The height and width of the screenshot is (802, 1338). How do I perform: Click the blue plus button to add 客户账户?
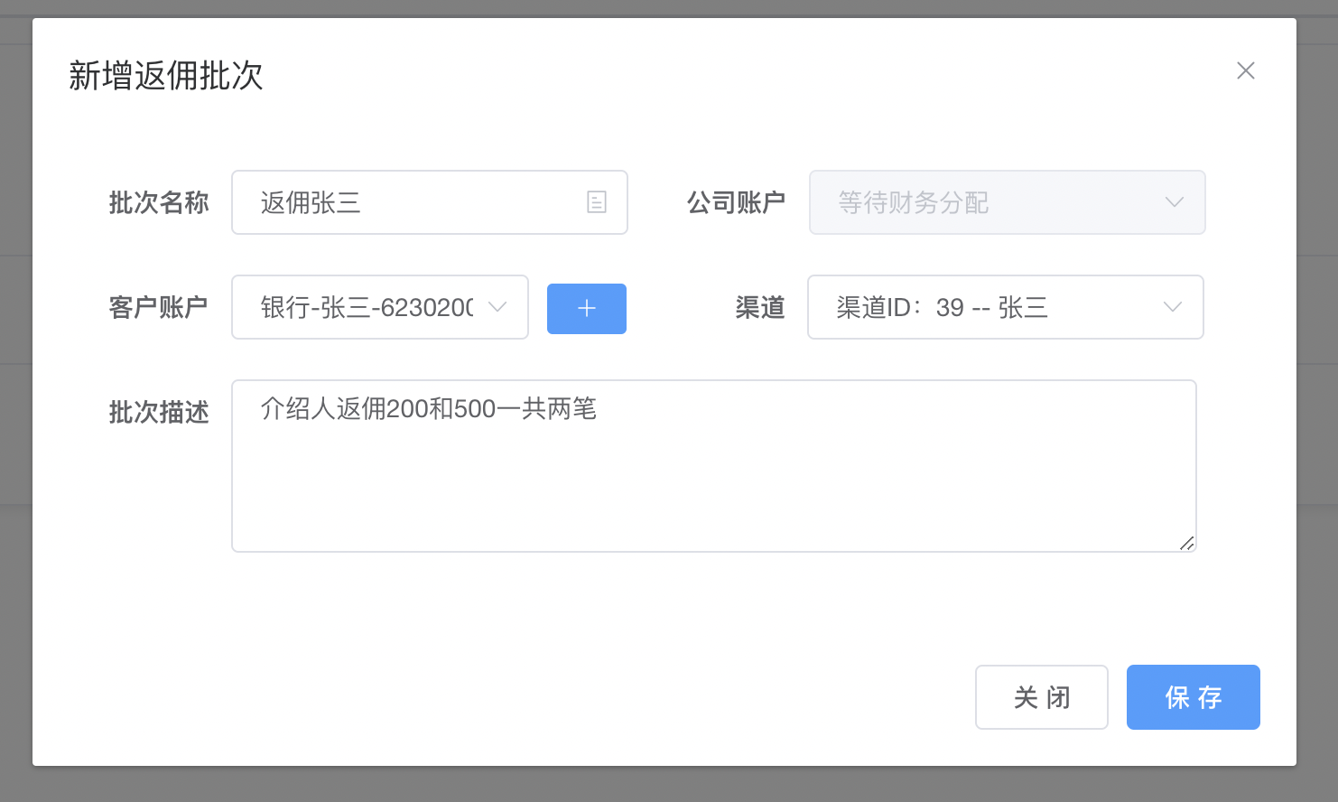pos(587,309)
